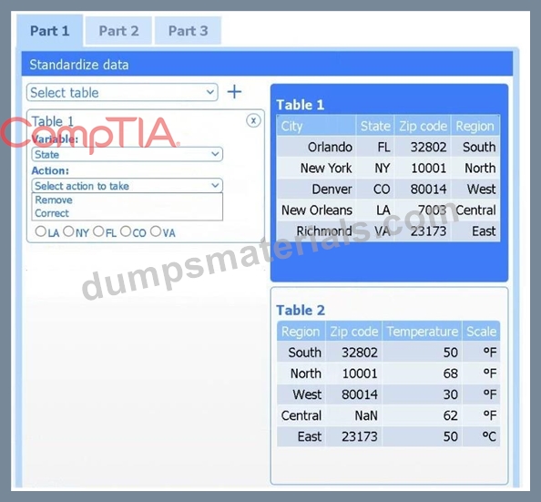Select the LA radio button

pos(40,231)
